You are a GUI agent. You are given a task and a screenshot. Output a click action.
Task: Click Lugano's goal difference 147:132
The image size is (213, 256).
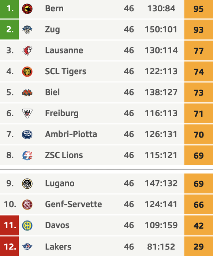click(161, 183)
